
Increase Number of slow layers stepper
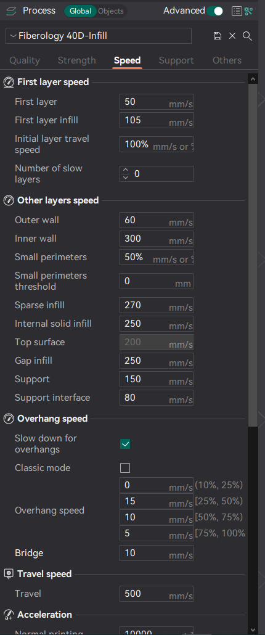pyautogui.click(x=126, y=171)
